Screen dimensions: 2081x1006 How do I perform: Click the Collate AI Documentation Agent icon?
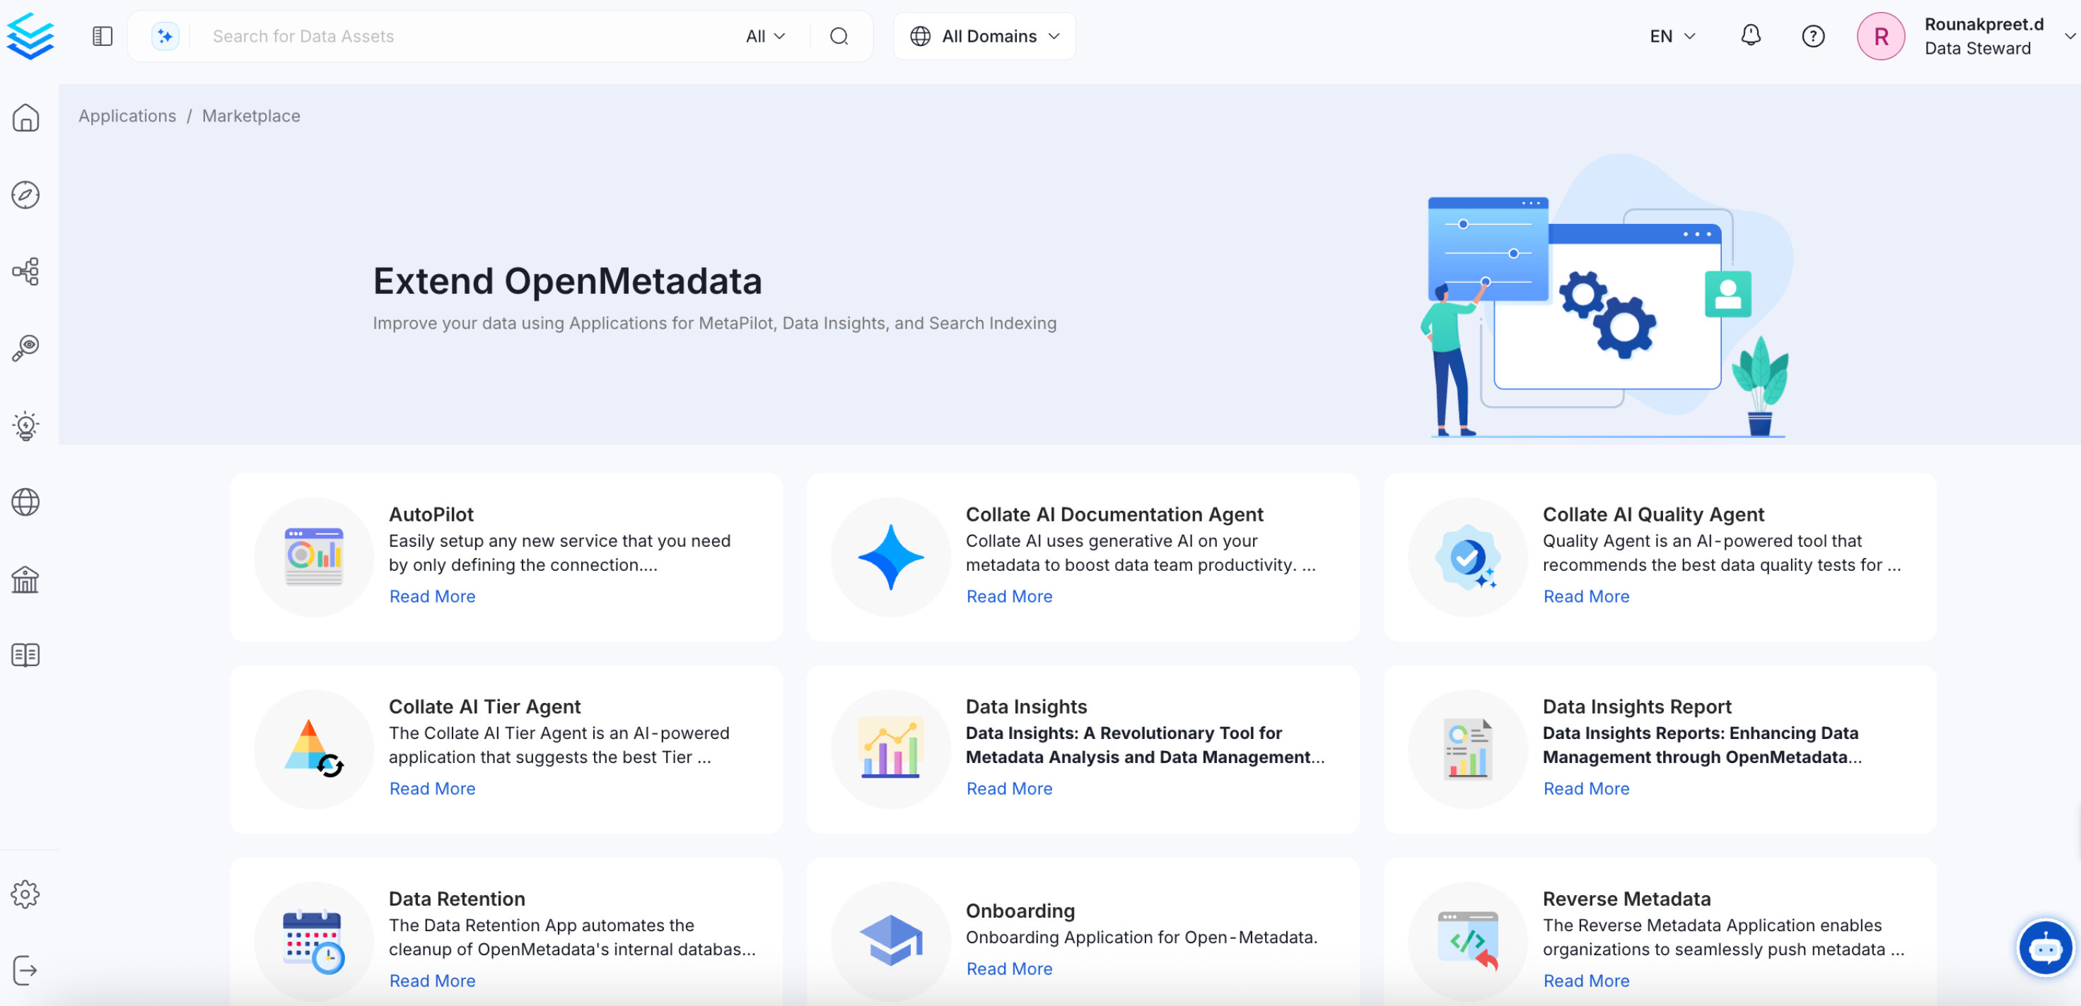point(891,557)
